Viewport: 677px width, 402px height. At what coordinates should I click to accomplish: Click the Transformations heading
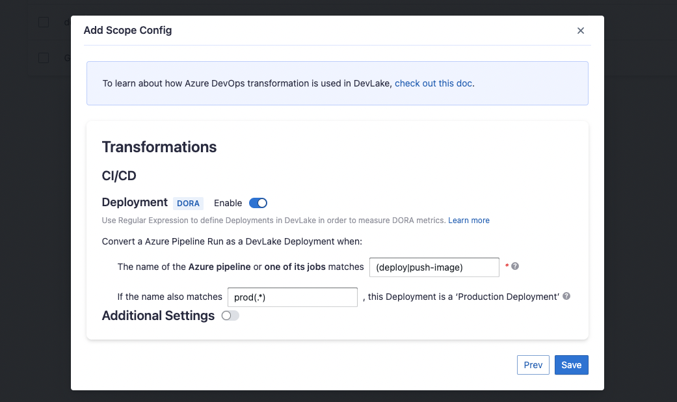159,147
